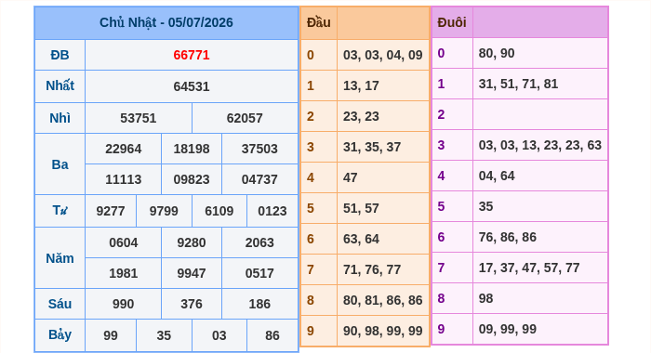Select Đầu 2 values 23, 23

pyautogui.click(x=361, y=116)
